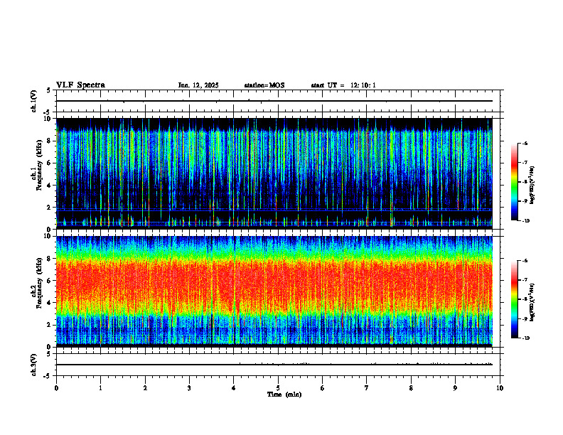This screenshot has height=435, width=563.
Task: Click inside the ch.1 spectrogram panel
Action: click(x=274, y=173)
